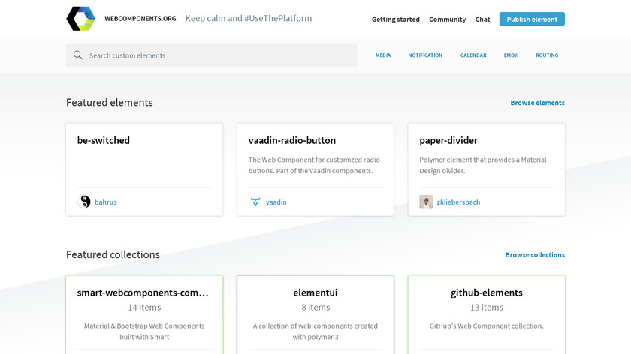Open the github-elements collection
This screenshot has height=354, width=631.
tap(487, 292)
